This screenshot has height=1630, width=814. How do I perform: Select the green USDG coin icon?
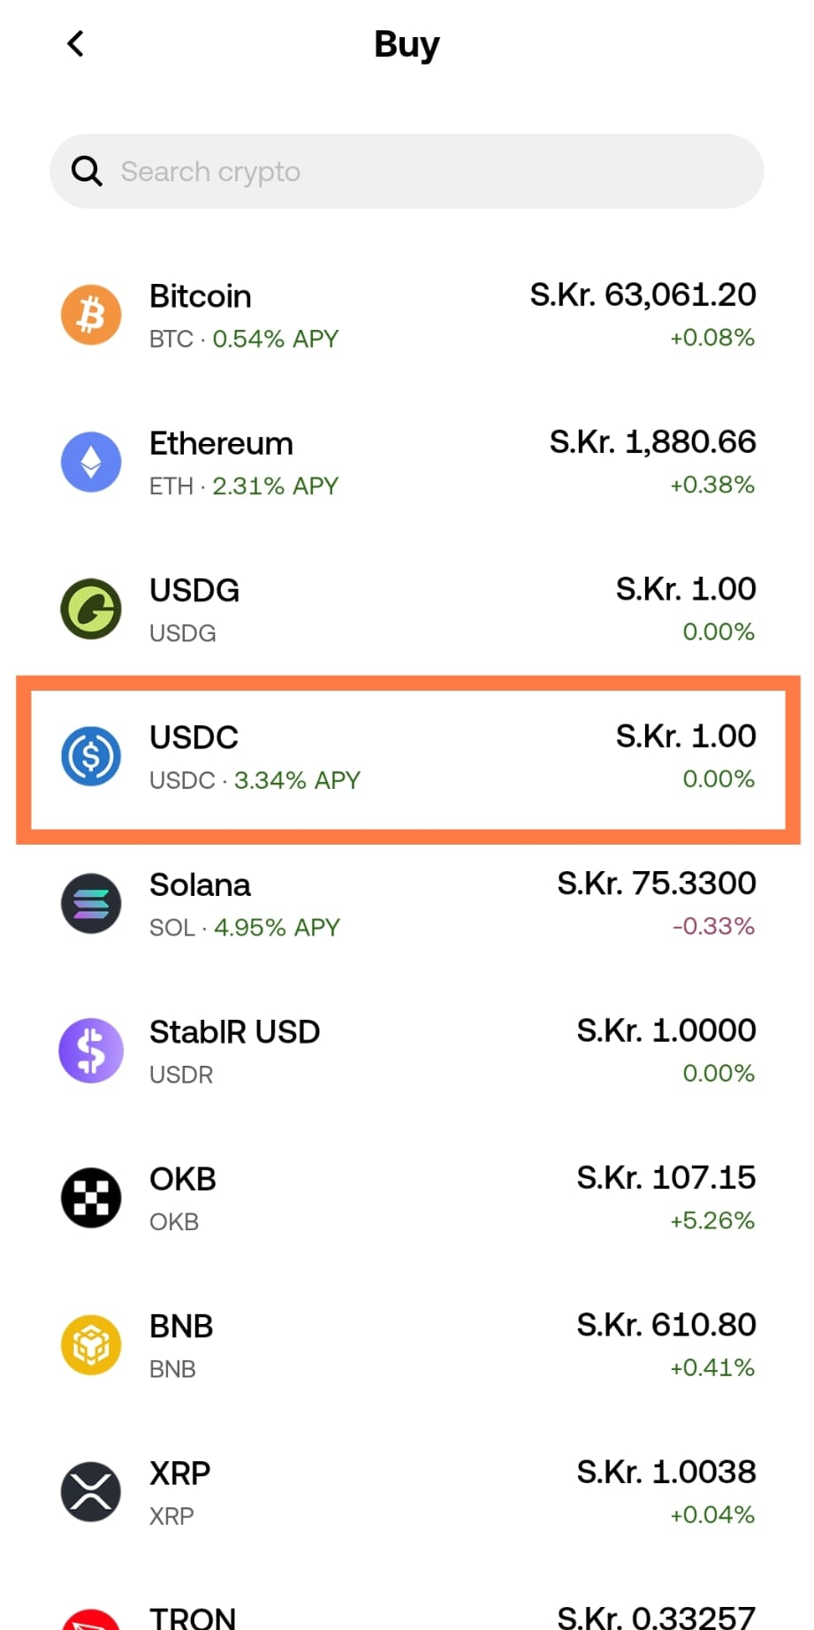(91, 608)
